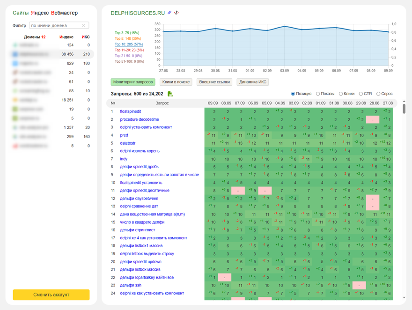The height and width of the screenshot is (310, 412).
Task: Select the Показы radio button
Action: pyautogui.click(x=318, y=94)
